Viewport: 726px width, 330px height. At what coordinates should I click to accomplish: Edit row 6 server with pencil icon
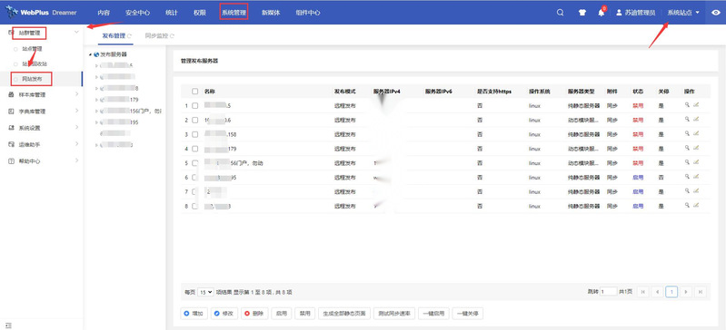click(696, 177)
